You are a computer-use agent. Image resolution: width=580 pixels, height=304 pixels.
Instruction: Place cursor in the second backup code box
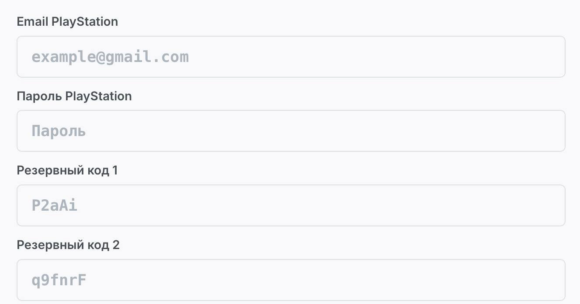[291, 280]
